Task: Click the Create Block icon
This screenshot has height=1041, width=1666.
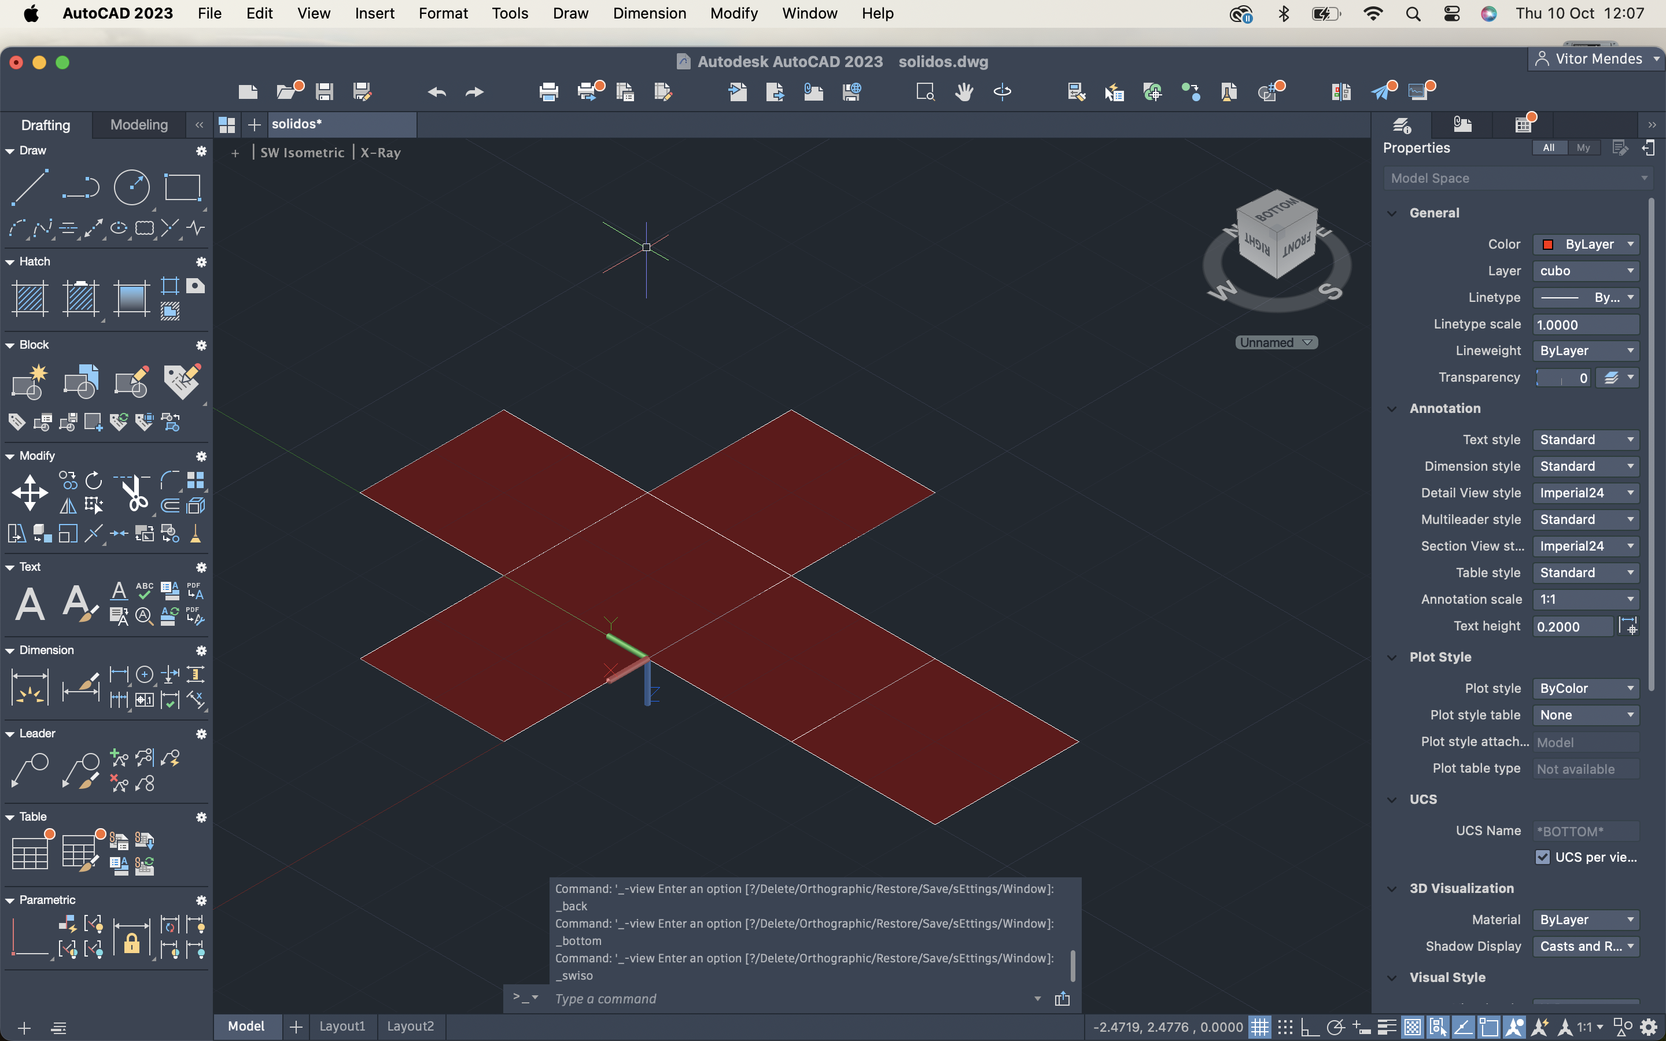Action: (x=30, y=382)
